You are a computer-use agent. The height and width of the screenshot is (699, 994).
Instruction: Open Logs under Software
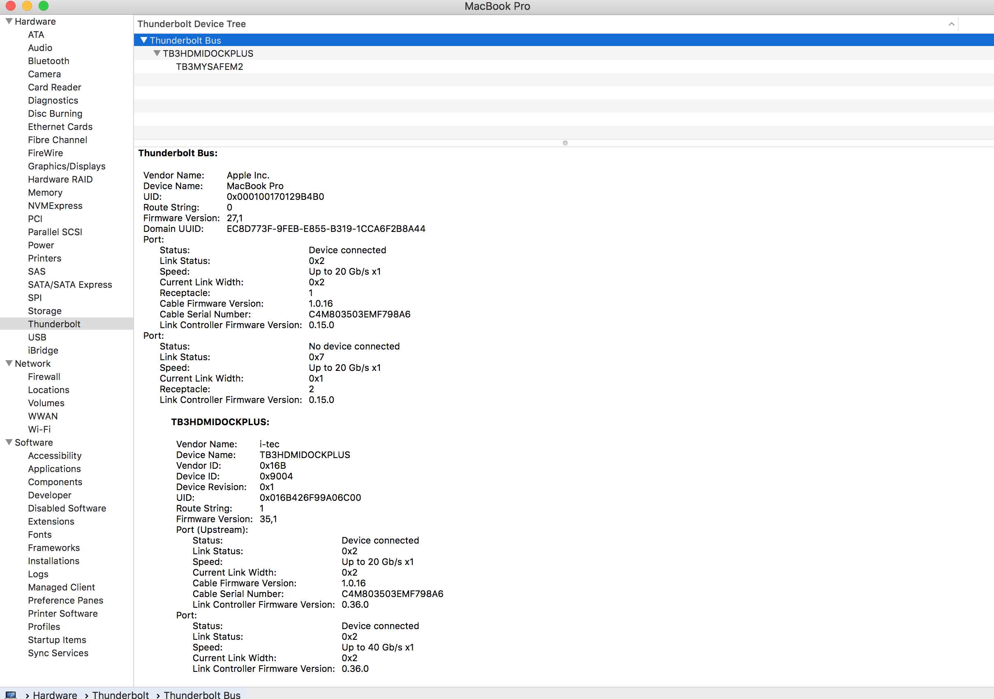click(x=38, y=574)
